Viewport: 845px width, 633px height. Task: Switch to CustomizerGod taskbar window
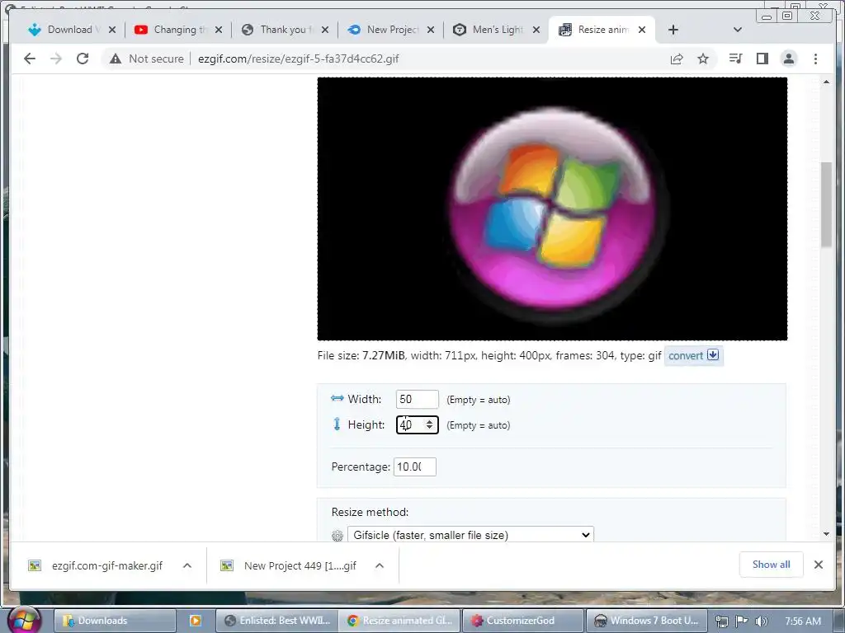coord(522,621)
